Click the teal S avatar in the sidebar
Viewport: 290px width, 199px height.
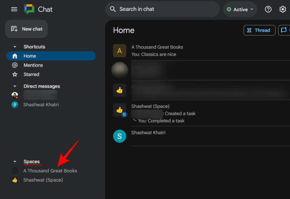(x=15, y=105)
